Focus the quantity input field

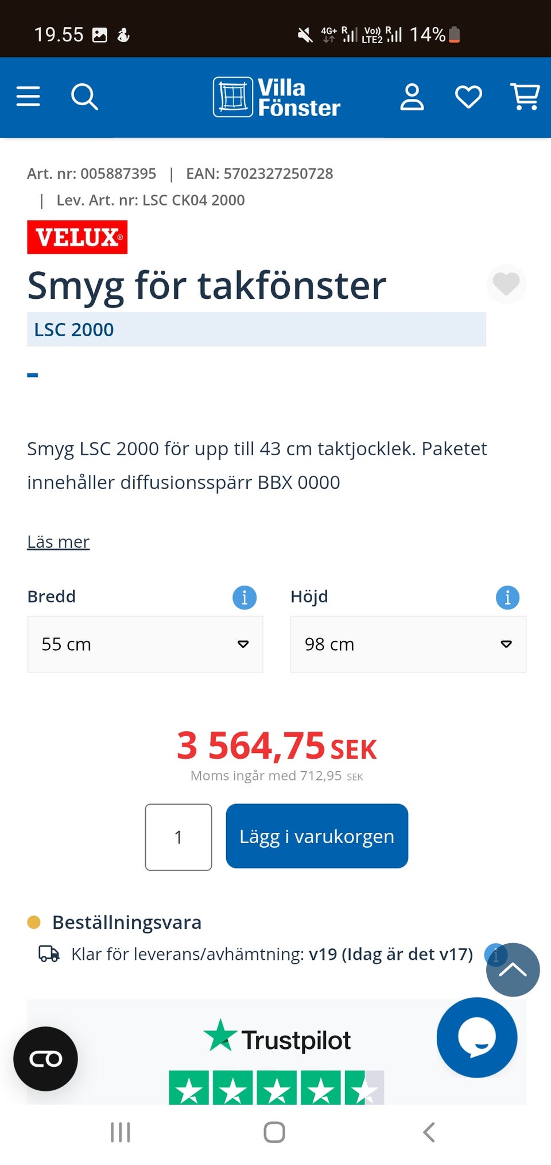[179, 837]
